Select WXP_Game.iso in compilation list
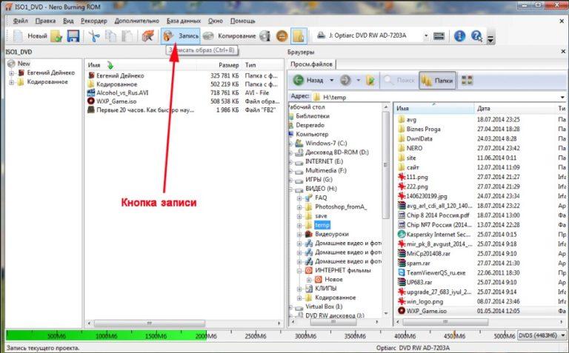The height and width of the screenshot is (353, 569). (116, 101)
